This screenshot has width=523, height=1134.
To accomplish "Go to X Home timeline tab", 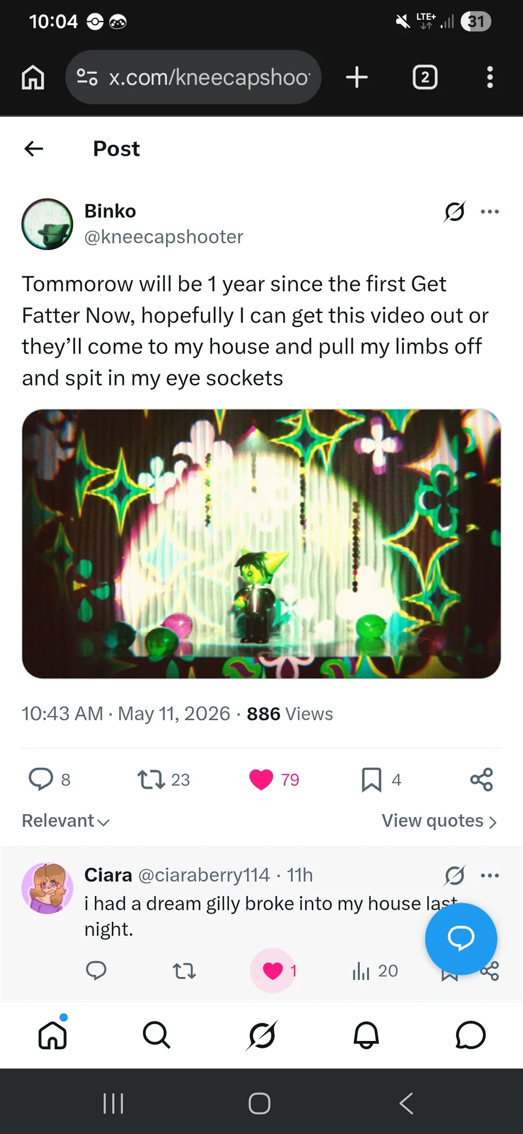I will pos(53,1035).
